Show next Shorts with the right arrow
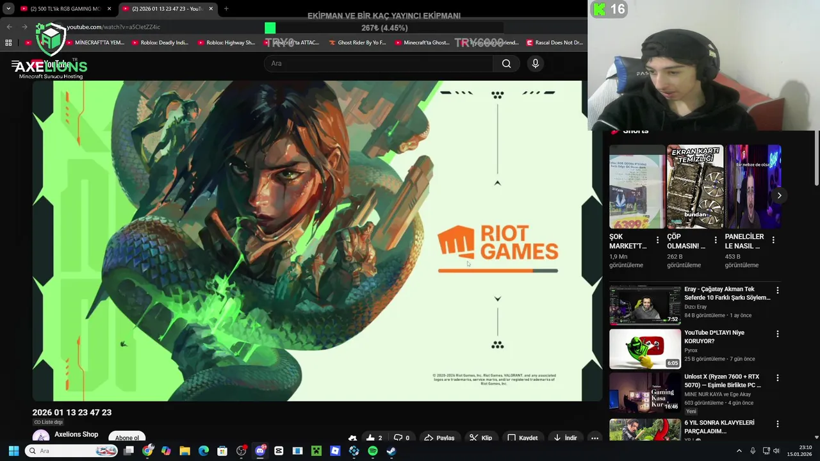820x461 pixels. coord(779,195)
